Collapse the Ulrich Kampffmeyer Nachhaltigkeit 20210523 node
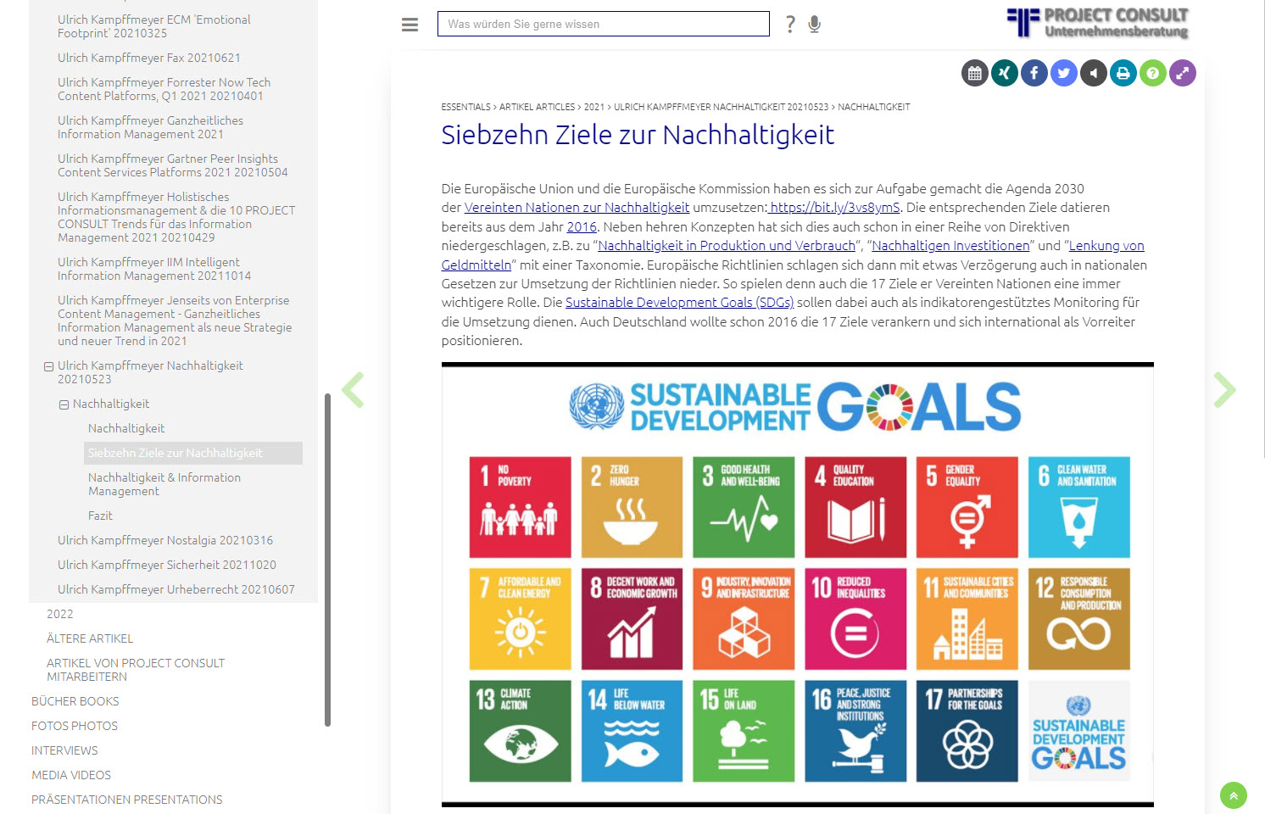The height and width of the screenshot is (814, 1265). click(x=48, y=366)
